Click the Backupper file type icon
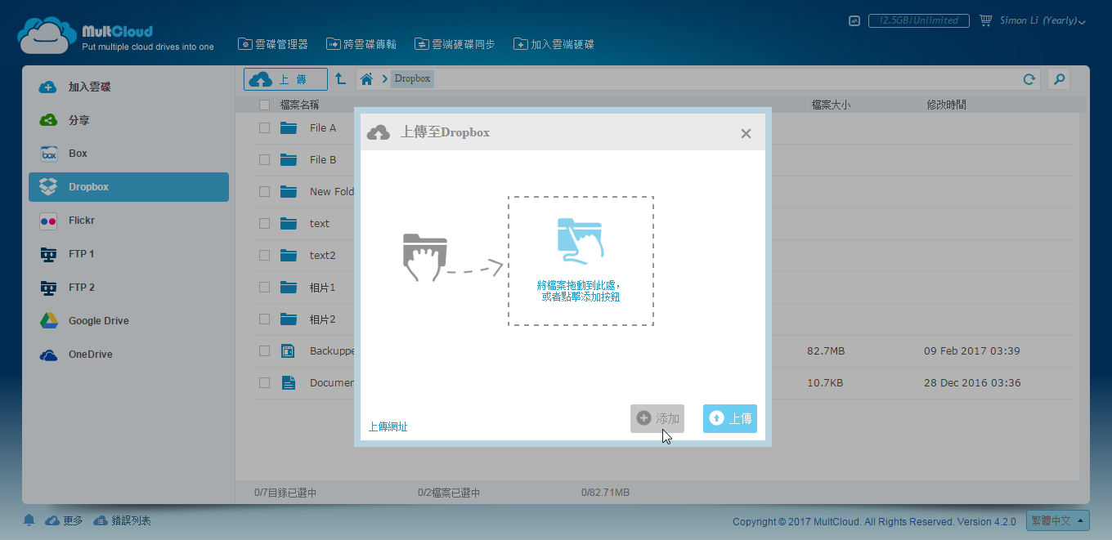 coord(288,351)
